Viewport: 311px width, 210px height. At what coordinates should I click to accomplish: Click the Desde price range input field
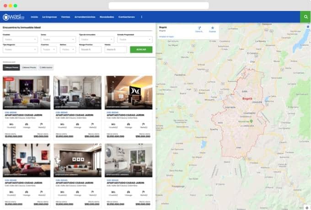coord(90,50)
